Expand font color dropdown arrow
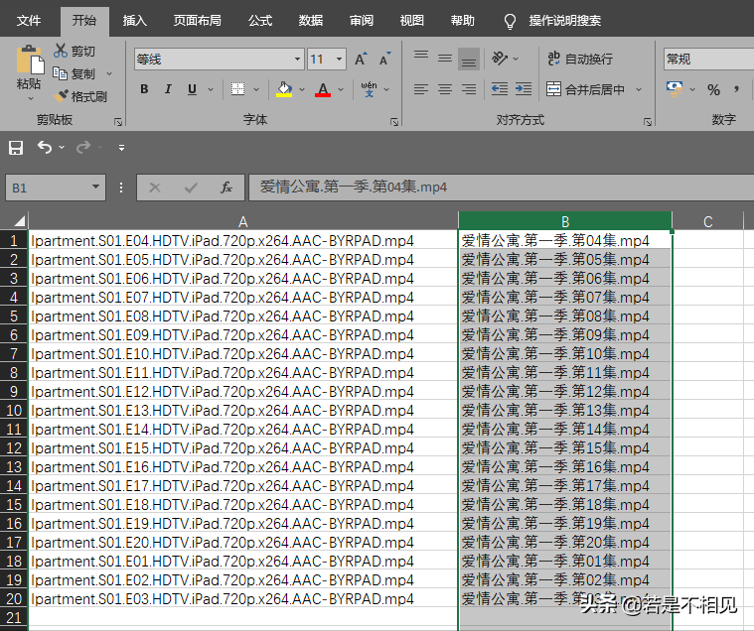Viewport: 754px width, 631px height. pyautogui.click(x=341, y=89)
